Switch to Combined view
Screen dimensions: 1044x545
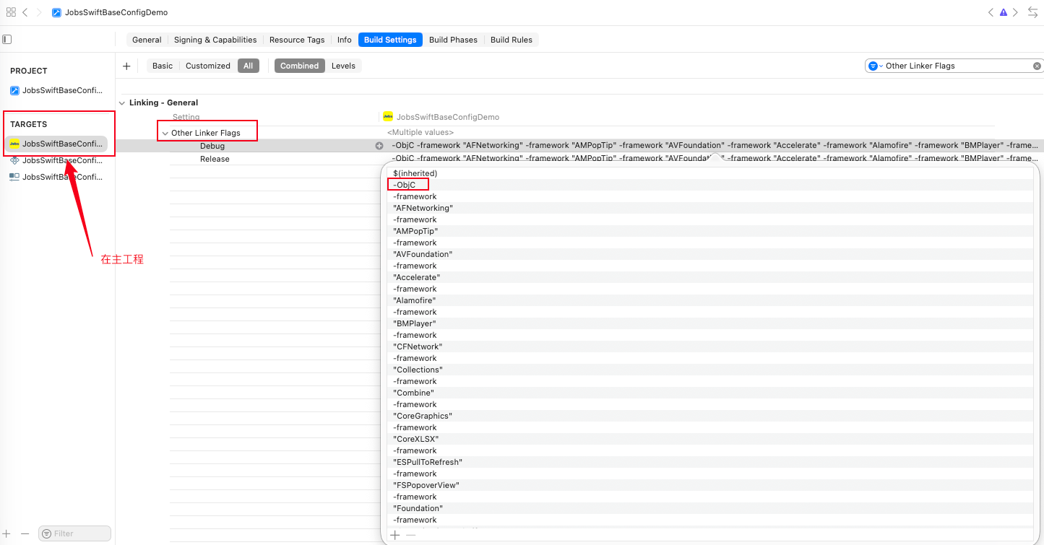point(300,66)
